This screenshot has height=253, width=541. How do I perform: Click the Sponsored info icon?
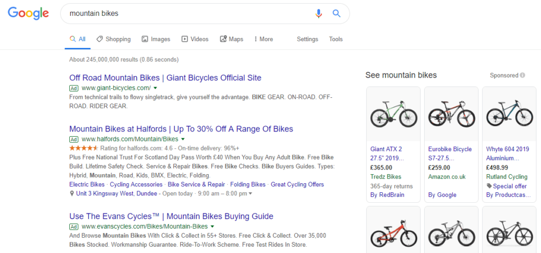click(523, 75)
